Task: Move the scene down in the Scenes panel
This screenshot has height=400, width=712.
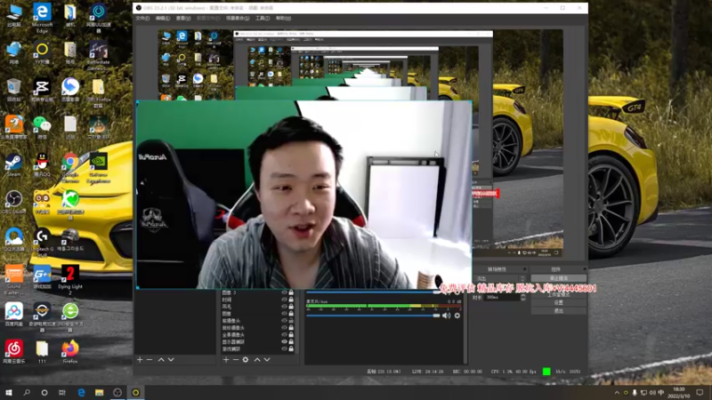Action: (x=171, y=360)
